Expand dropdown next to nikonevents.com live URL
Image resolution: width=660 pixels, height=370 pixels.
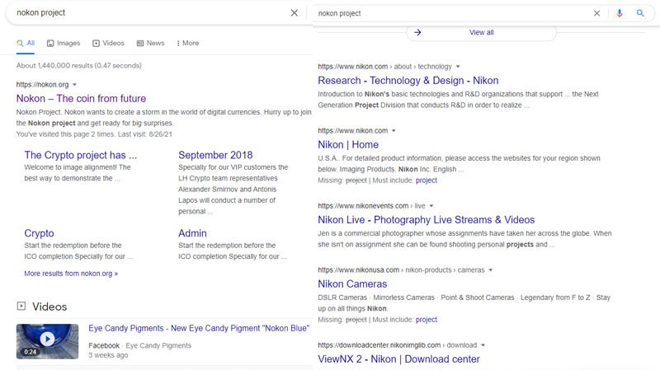(x=431, y=206)
